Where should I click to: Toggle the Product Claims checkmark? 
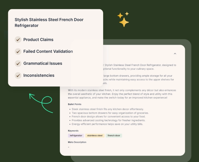pyautogui.click(x=18, y=40)
